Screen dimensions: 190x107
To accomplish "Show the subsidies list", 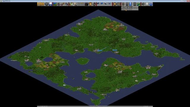I will point(63,4).
